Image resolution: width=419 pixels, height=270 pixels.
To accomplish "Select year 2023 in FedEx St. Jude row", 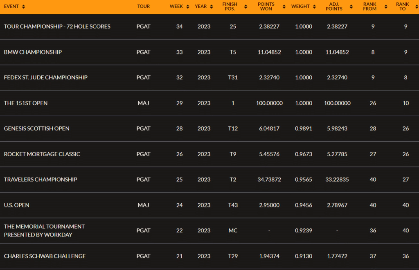I will (x=204, y=77).
